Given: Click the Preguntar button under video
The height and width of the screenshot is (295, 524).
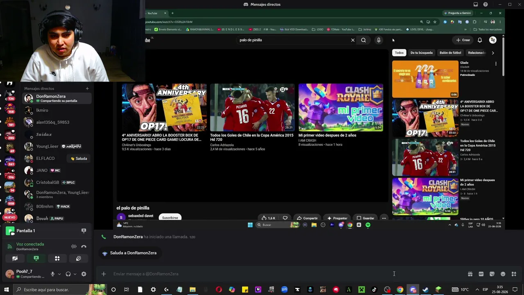Looking at the screenshot, I should click(x=337, y=218).
